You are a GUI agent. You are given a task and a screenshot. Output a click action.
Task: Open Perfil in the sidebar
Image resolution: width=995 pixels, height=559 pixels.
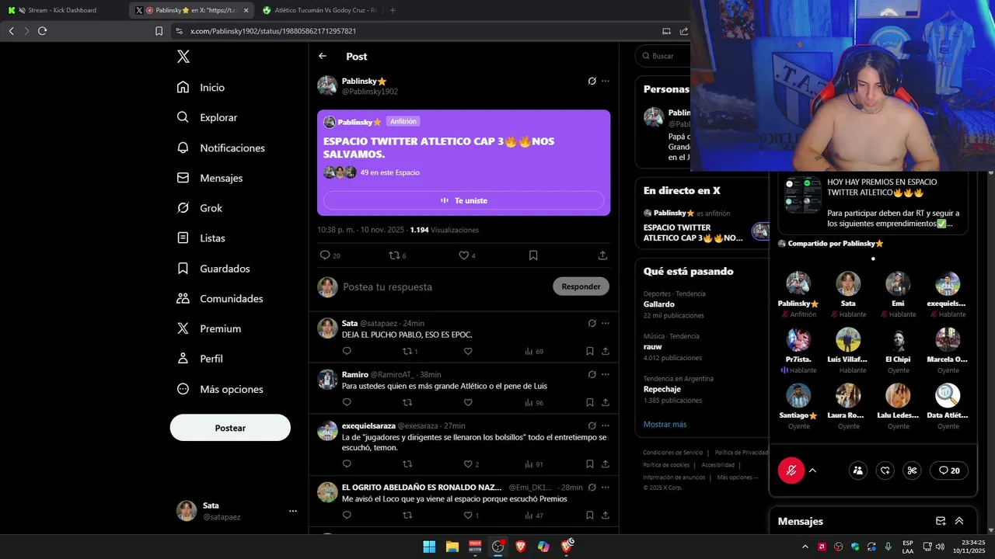200,359
